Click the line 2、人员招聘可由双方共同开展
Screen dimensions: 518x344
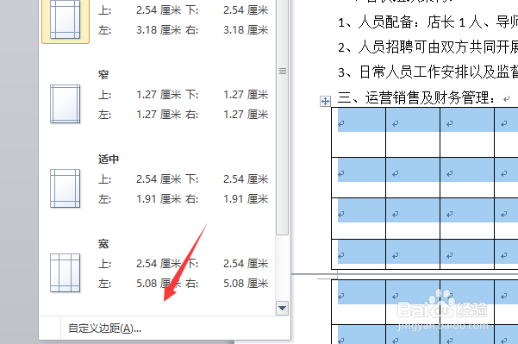click(x=428, y=47)
